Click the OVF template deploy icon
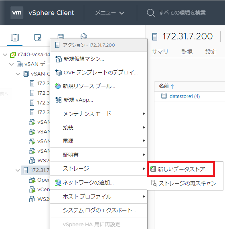The height and width of the screenshot is (229, 225). pyautogui.click(x=59, y=73)
